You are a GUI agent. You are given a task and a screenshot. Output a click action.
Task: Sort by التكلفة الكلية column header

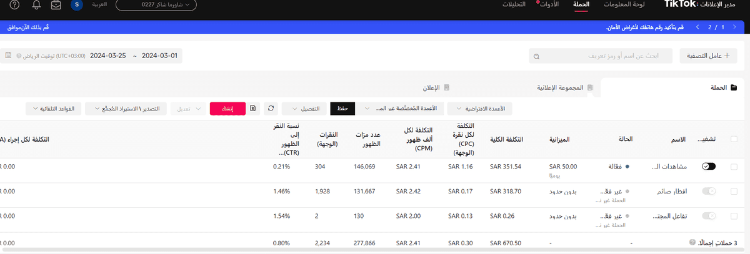pyautogui.click(x=508, y=139)
